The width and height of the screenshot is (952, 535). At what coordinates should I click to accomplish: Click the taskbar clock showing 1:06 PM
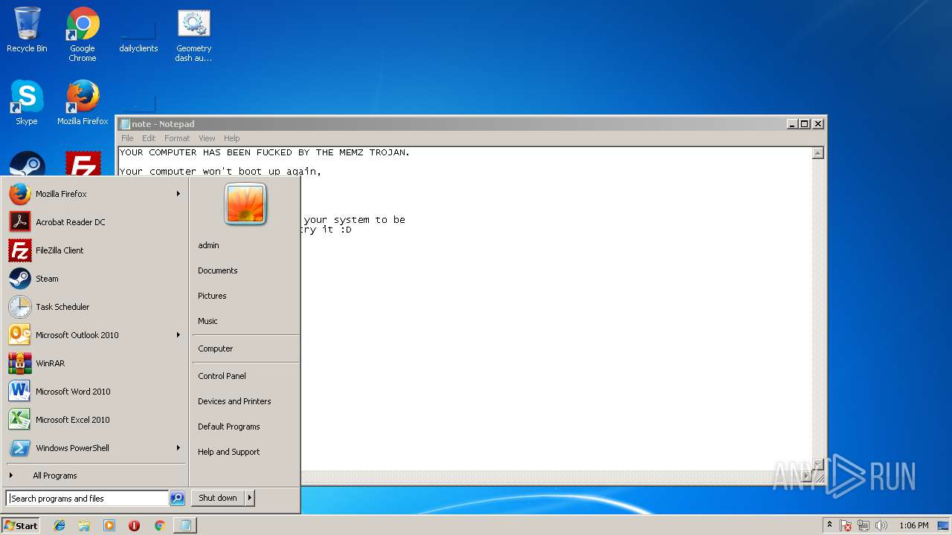913,525
